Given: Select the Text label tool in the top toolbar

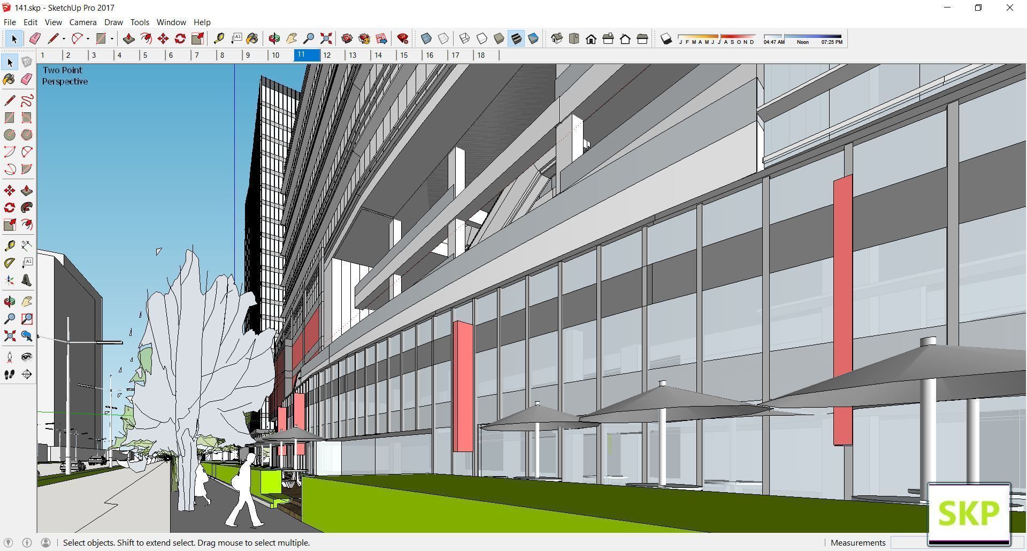Looking at the screenshot, I should click(x=236, y=39).
